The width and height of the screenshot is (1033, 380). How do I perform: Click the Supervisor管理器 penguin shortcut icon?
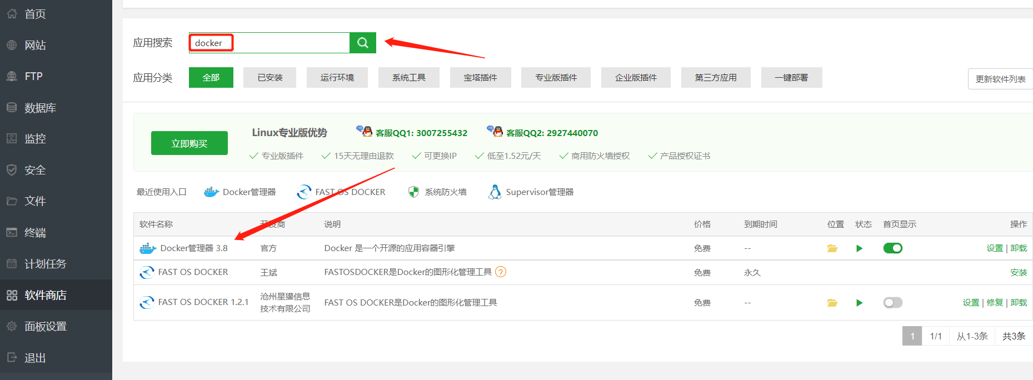pyautogui.click(x=495, y=192)
